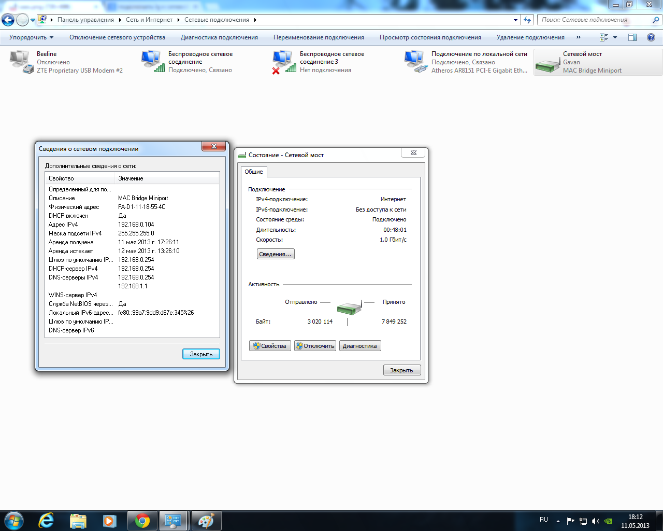
Task: Run Диагностика in the status dialog
Action: pyautogui.click(x=360, y=346)
